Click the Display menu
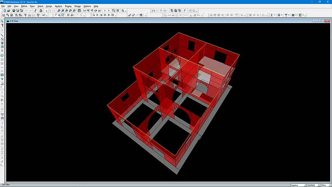The image size is (332, 187). pos(68,6)
